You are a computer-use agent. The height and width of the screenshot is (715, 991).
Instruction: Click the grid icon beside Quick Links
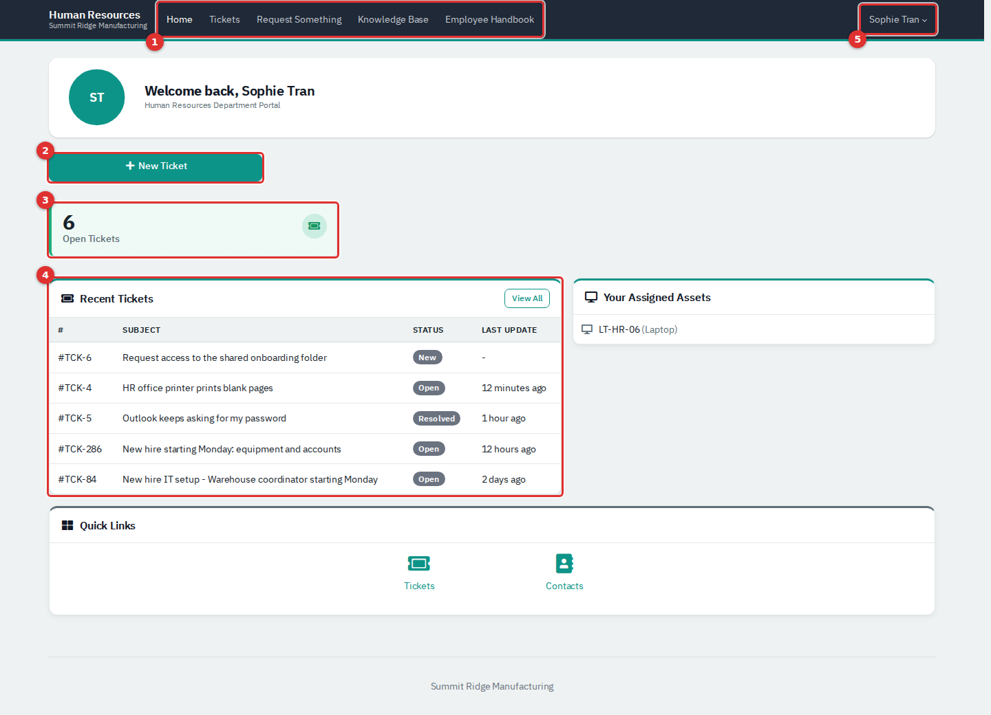(67, 525)
